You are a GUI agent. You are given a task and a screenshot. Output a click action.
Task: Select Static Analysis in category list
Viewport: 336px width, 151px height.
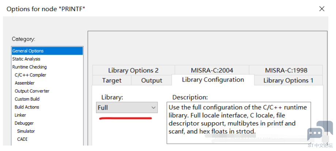(26, 59)
